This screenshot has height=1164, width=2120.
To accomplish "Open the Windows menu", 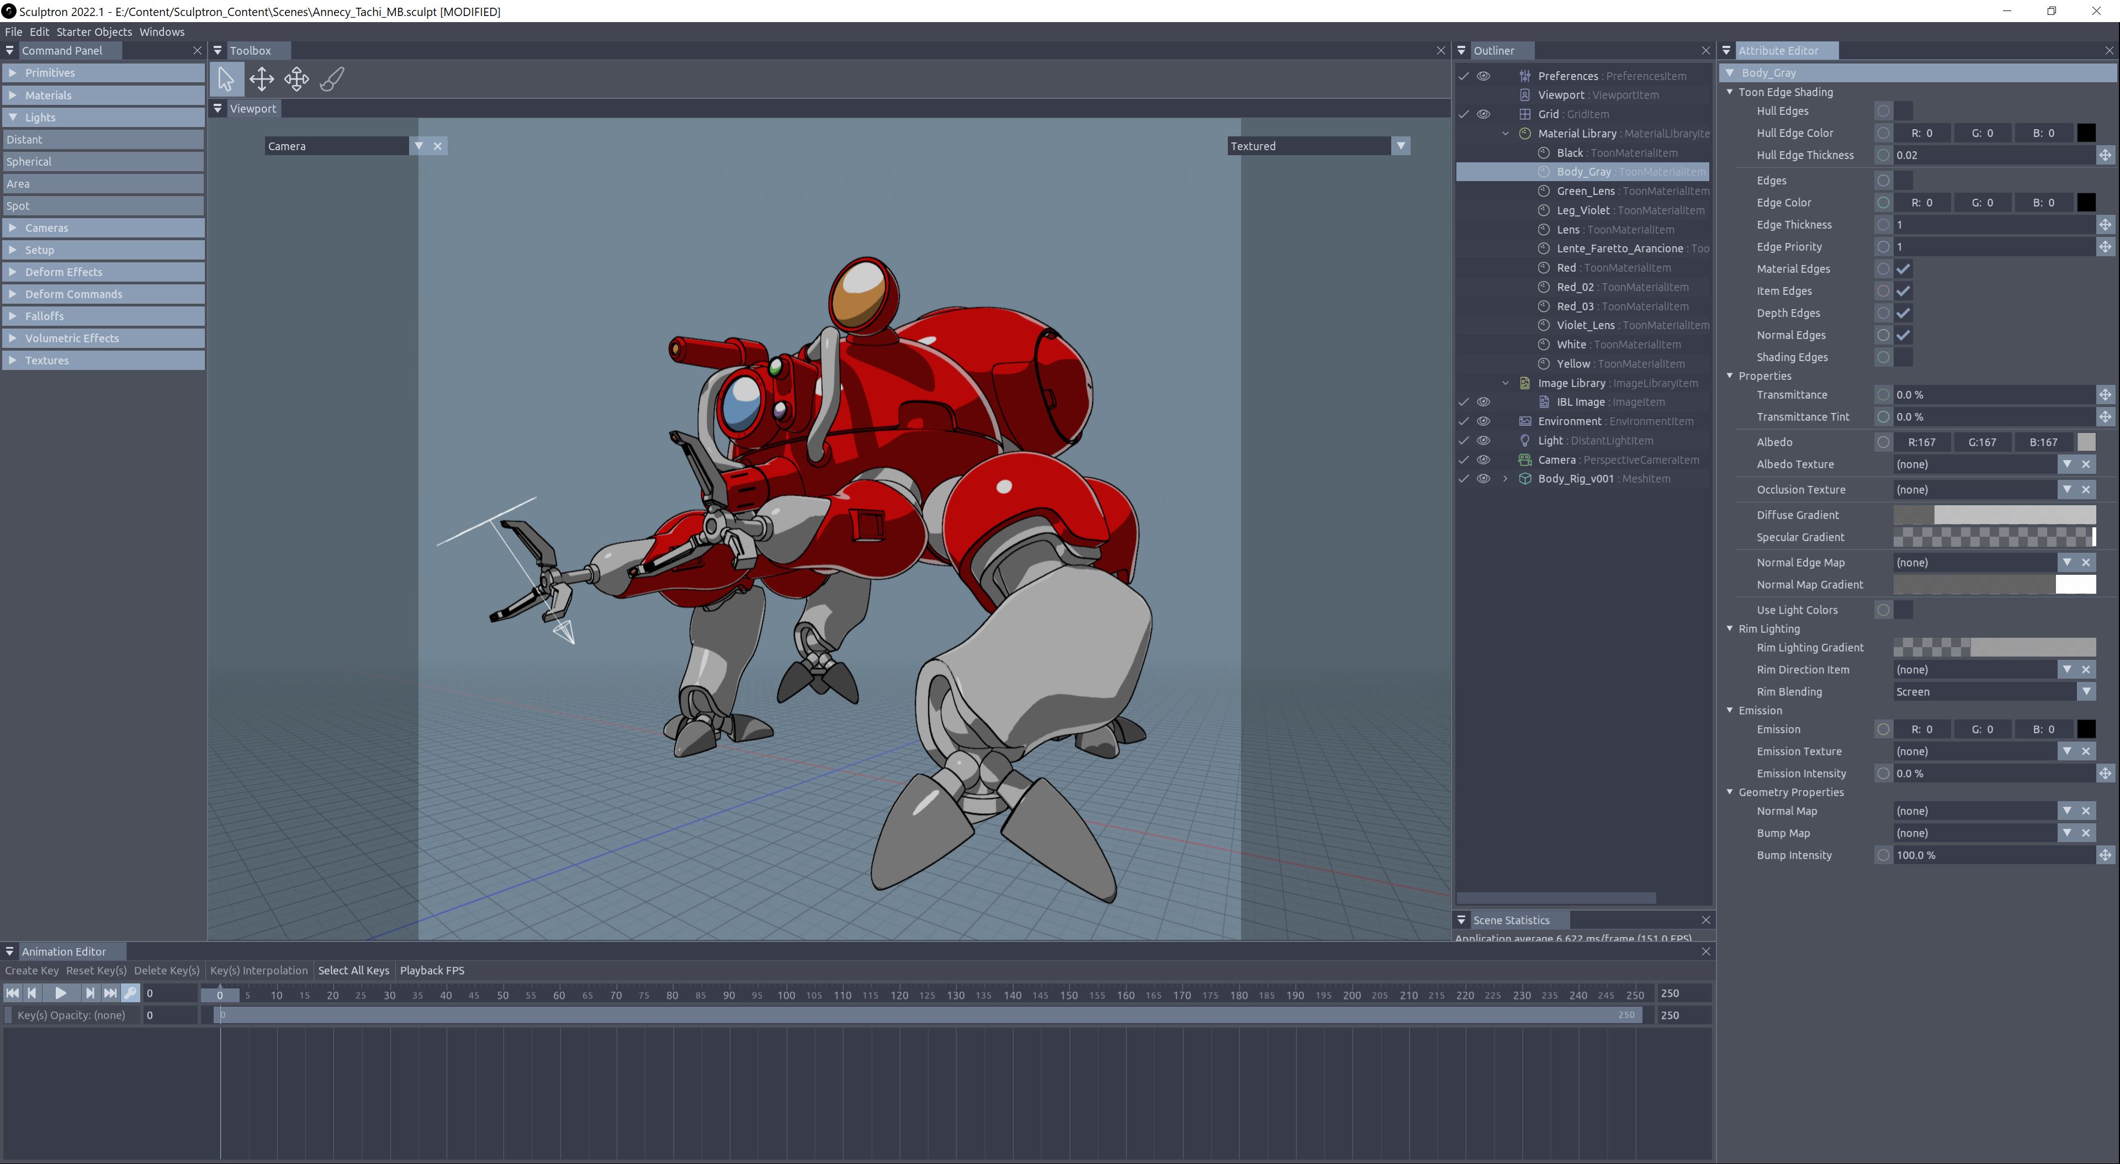I will coord(161,32).
